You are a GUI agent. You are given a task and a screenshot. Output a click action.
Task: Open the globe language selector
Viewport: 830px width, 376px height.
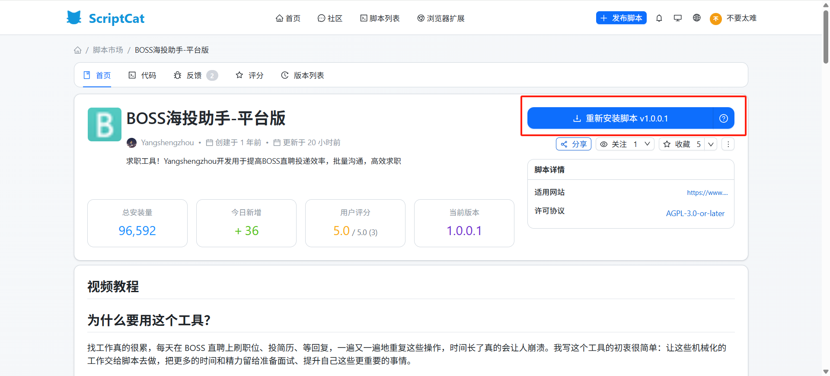click(696, 18)
